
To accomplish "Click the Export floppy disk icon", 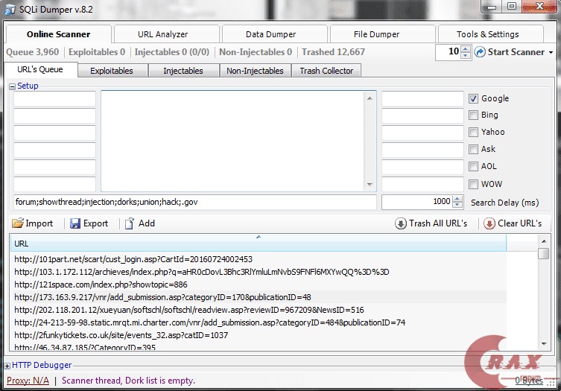I will [x=75, y=223].
